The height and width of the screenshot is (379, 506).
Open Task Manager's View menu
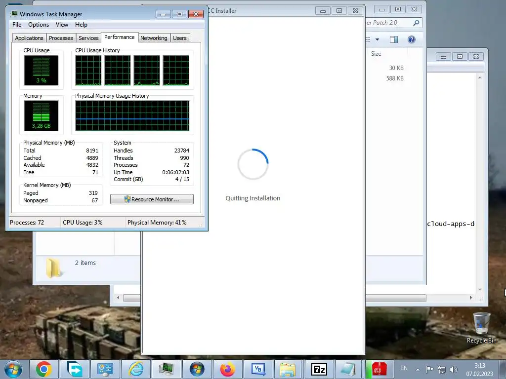pyautogui.click(x=62, y=25)
